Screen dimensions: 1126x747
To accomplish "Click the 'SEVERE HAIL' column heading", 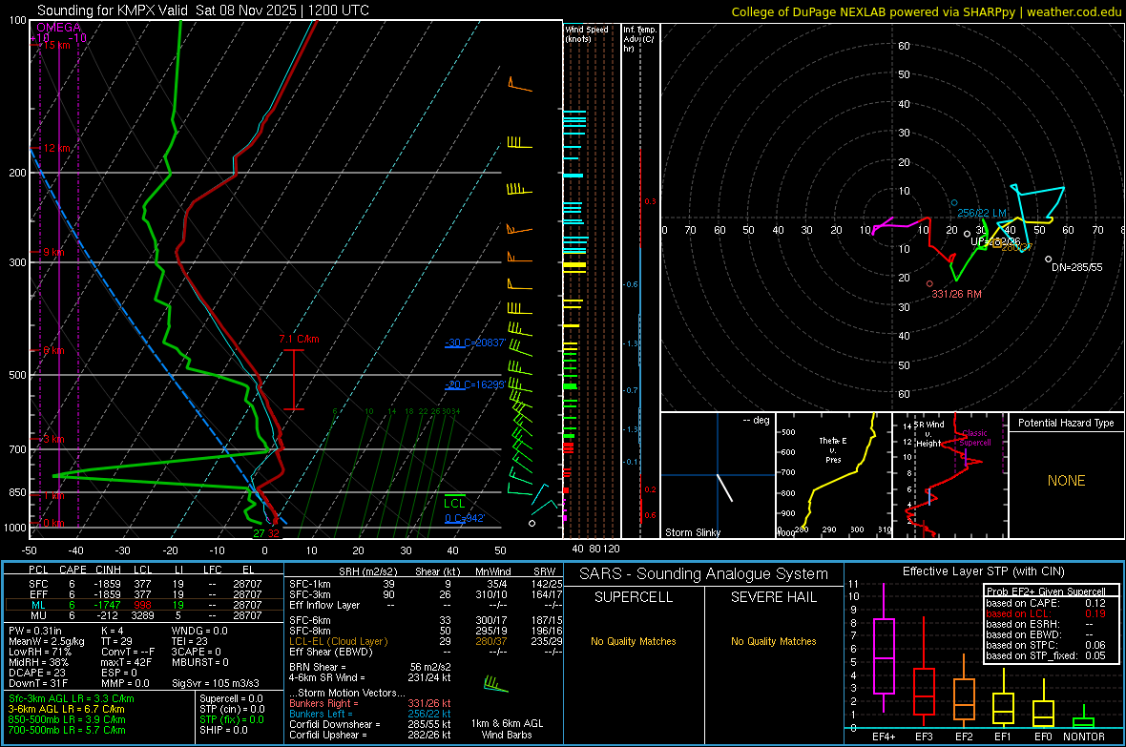I will pos(773,597).
